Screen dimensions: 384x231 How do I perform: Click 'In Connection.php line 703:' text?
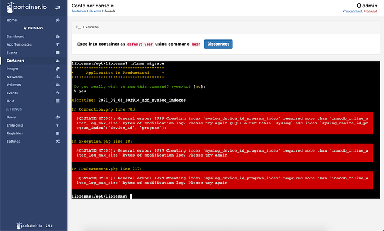coord(104,109)
